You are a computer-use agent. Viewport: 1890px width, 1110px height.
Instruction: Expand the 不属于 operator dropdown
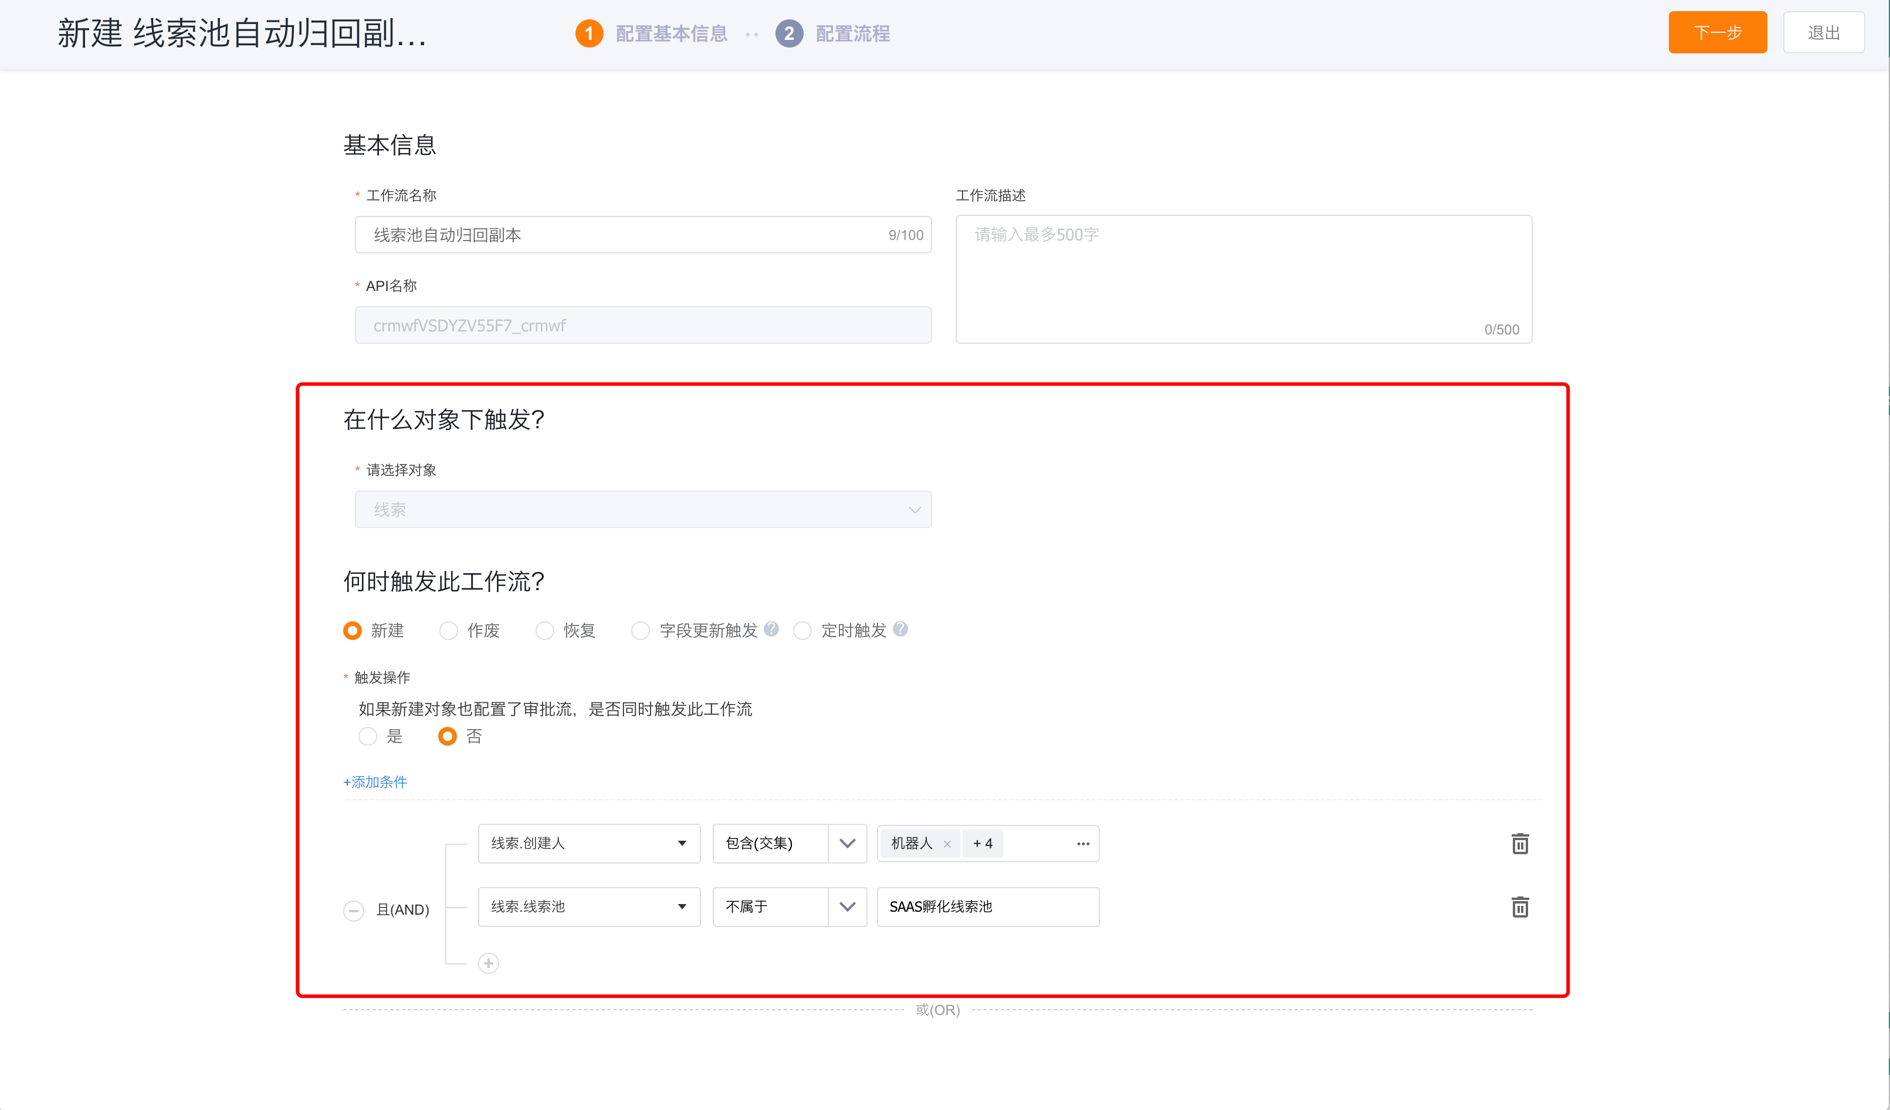[847, 907]
